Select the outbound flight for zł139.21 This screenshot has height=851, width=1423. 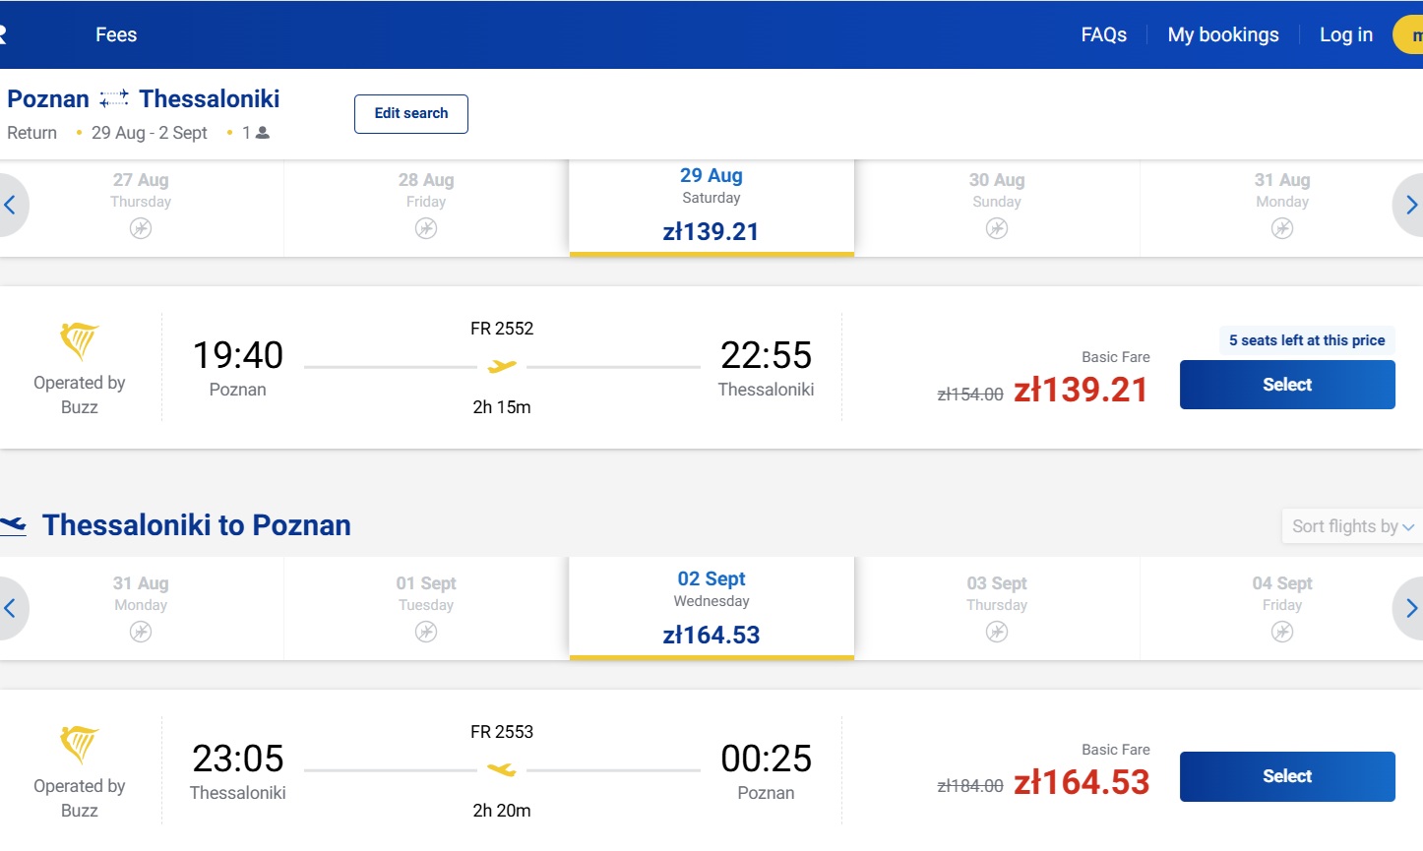[1287, 385]
